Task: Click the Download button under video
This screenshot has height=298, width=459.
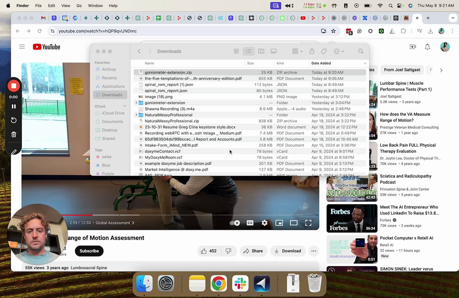Action: coord(288,251)
